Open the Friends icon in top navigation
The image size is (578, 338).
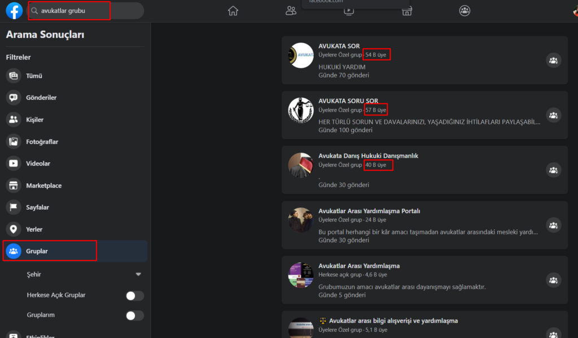291,11
